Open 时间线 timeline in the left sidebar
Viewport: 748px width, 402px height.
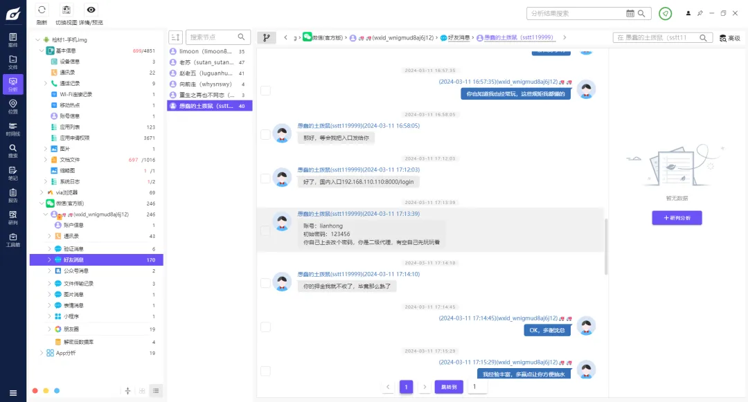coord(13,129)
